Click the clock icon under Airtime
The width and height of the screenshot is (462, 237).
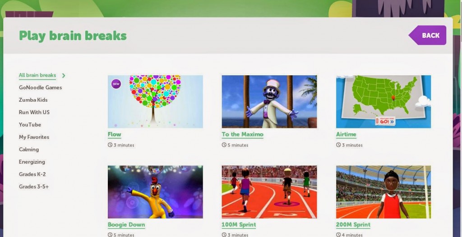click(x=338, y=145)
